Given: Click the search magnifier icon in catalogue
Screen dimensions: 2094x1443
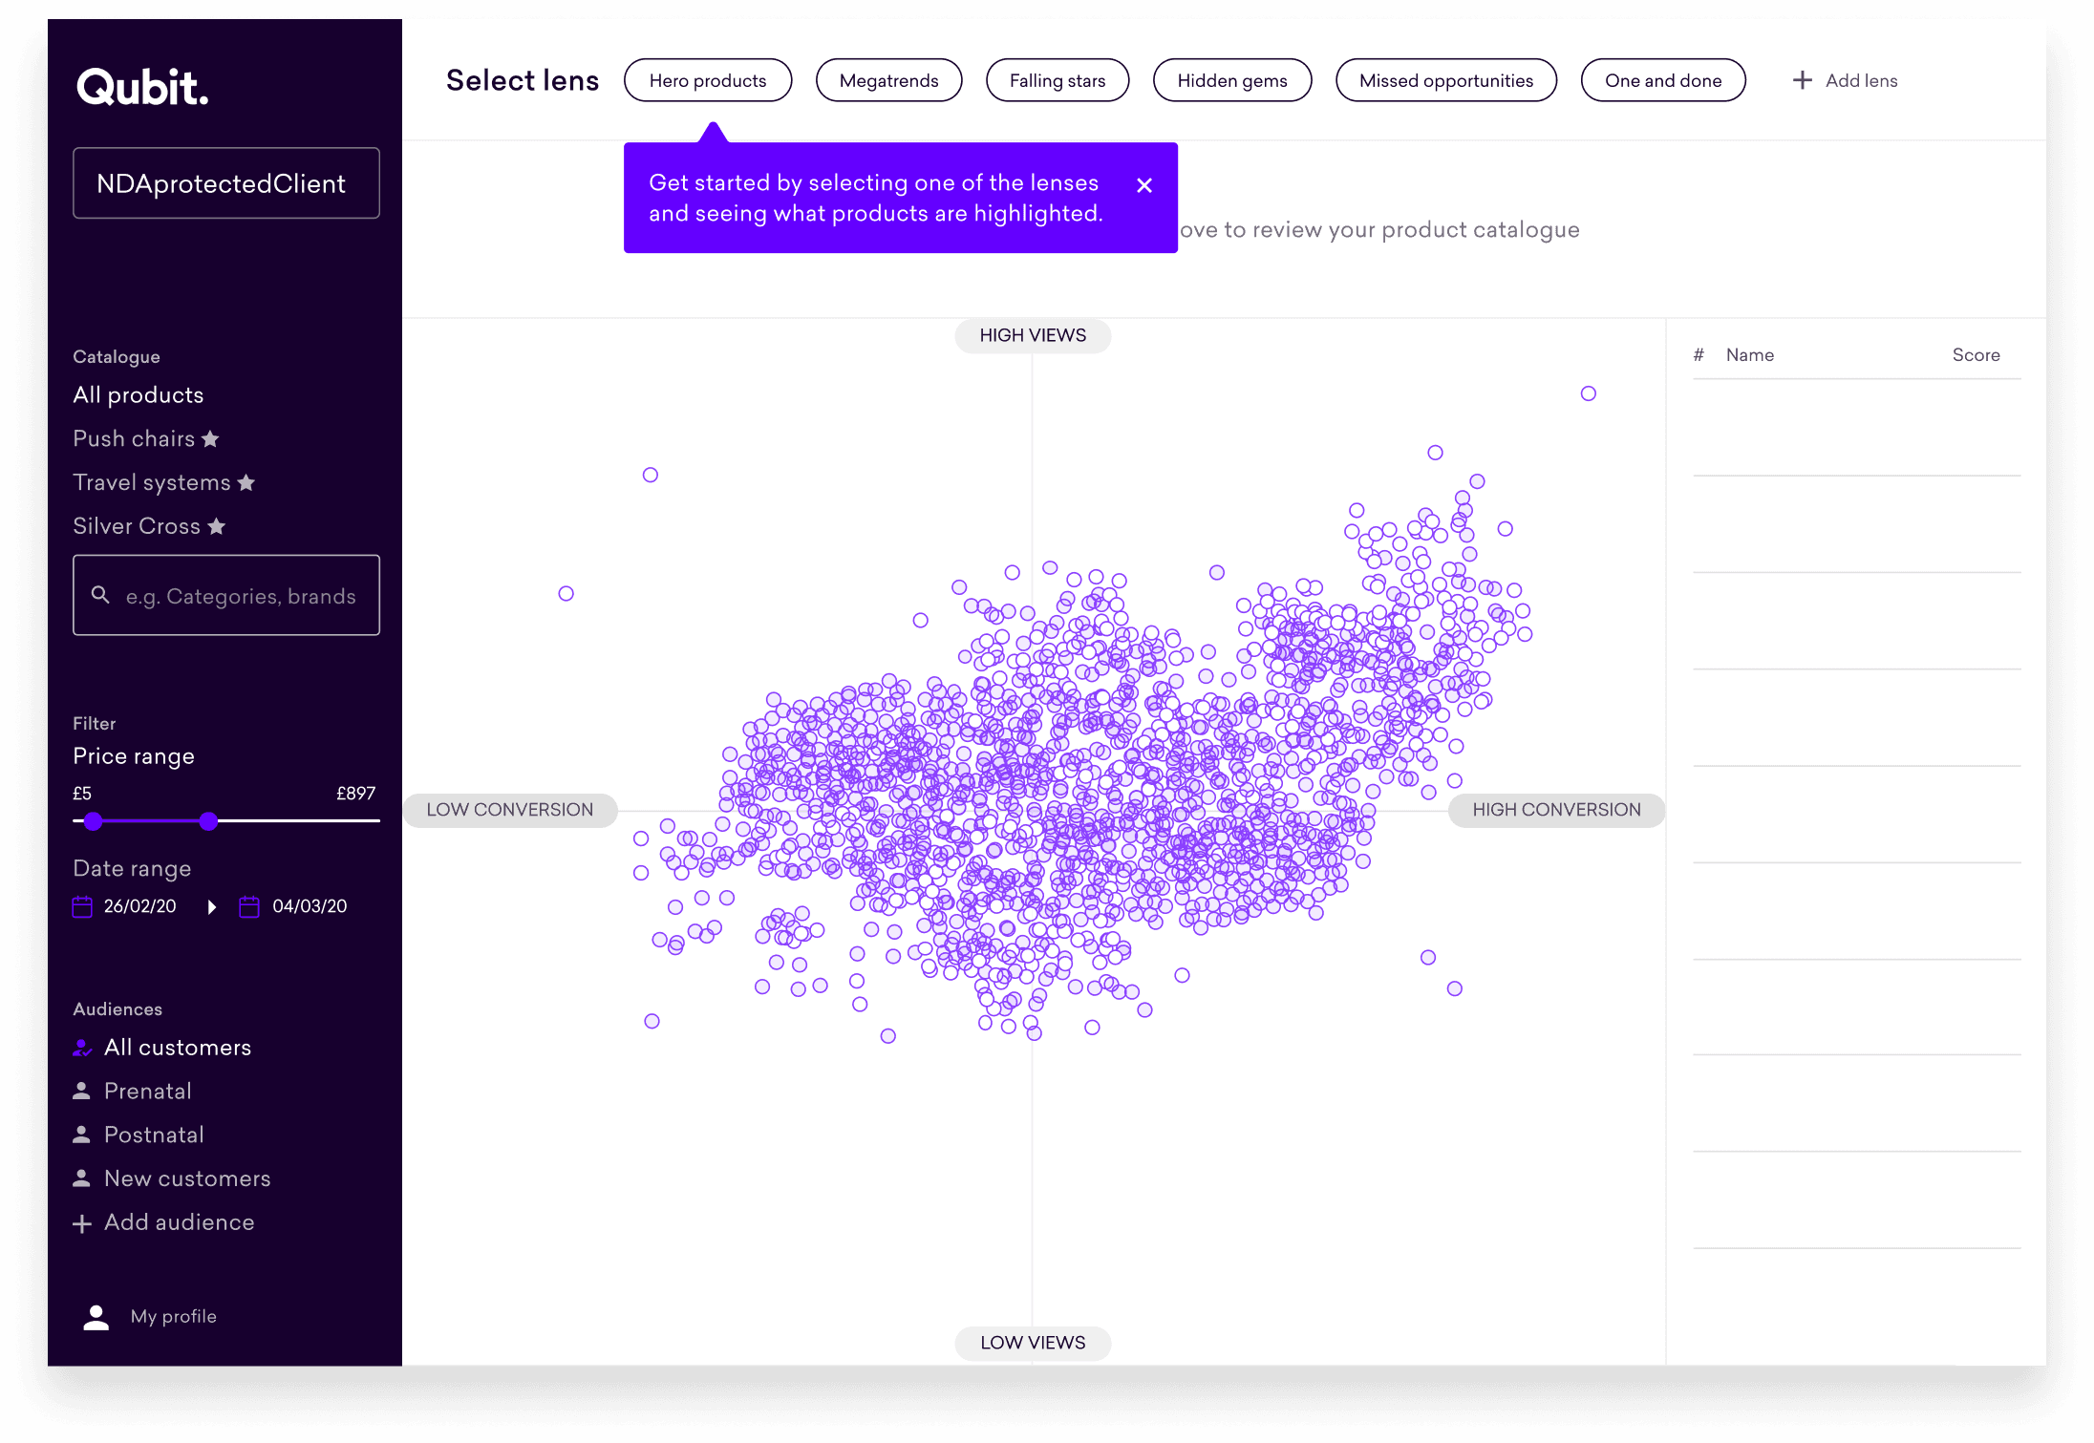Looking at the screenshot, I should click(100, 595).
